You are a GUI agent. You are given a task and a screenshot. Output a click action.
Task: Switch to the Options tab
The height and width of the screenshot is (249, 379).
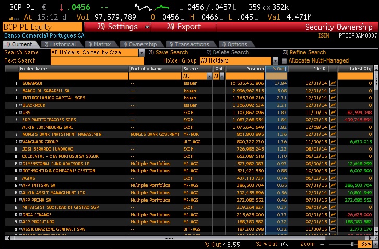pyautogui.click(x=235, y=44)
